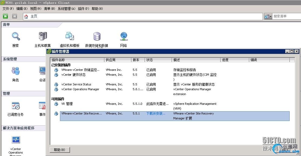Open the 视图(W) menu
Image resolution: width=301 pixels, height=156 pixels.
36,9
